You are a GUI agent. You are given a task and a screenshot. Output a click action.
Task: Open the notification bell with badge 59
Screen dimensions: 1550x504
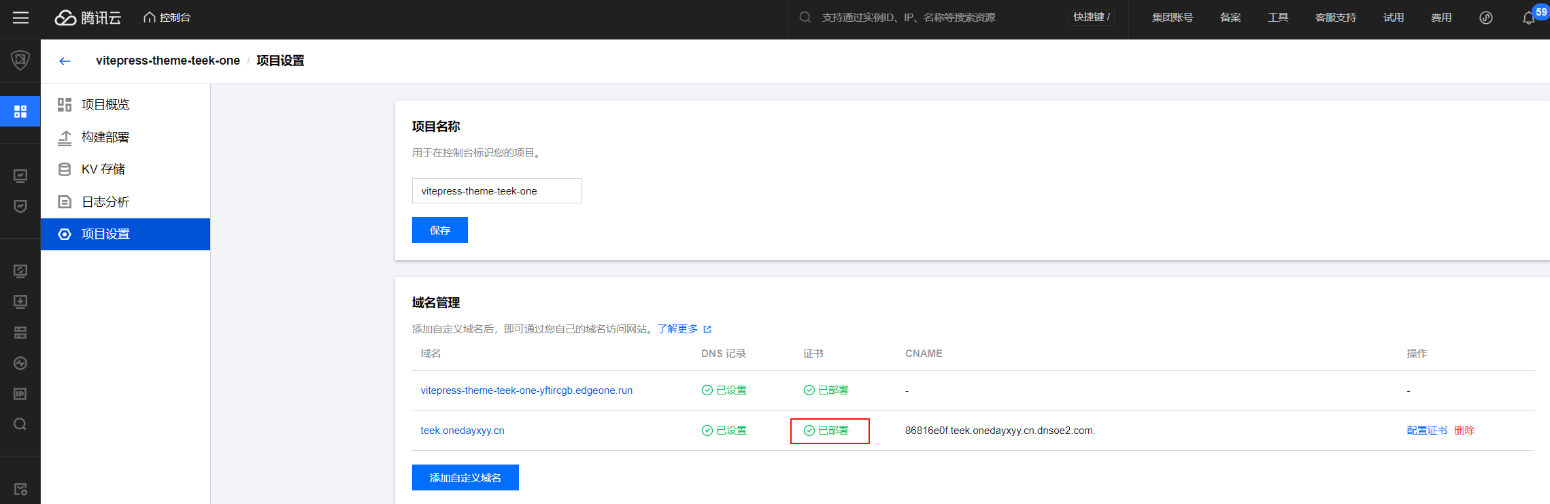1528,18
